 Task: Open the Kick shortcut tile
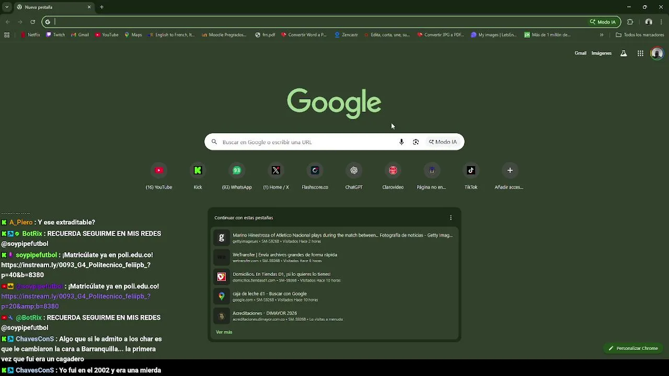[198, 177]
